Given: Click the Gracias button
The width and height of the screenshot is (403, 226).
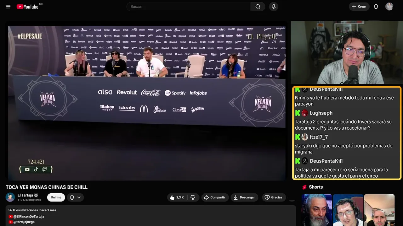Looking at the screenshot, I should [x=274, y=197].
